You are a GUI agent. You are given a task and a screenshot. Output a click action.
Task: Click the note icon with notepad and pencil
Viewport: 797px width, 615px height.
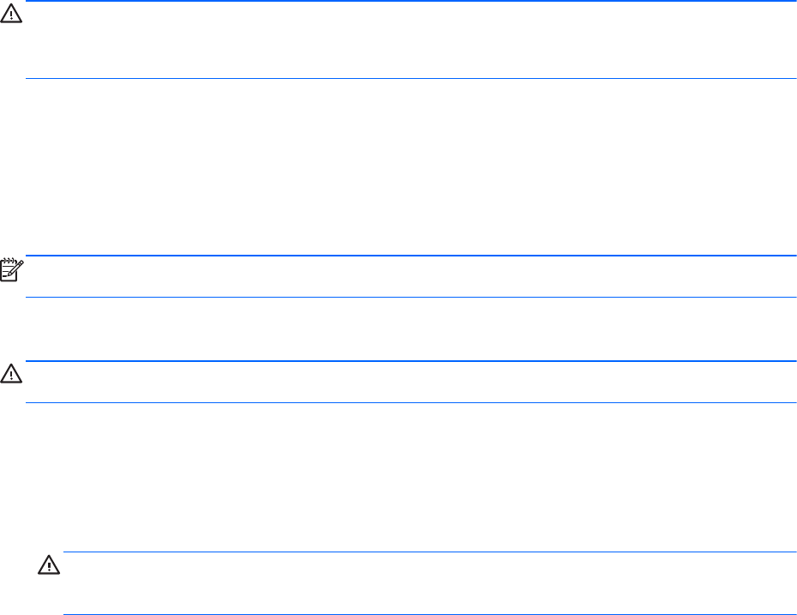[x=10, y=270]
